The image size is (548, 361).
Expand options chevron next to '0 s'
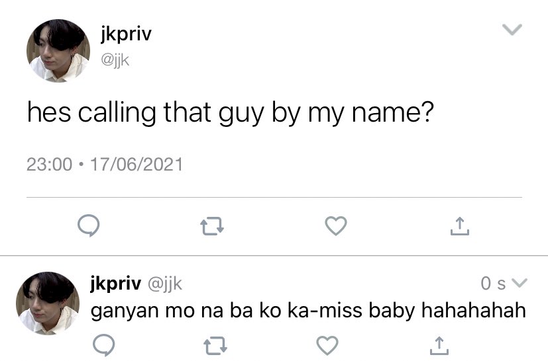pyautogui.click(x=519, y=282)
